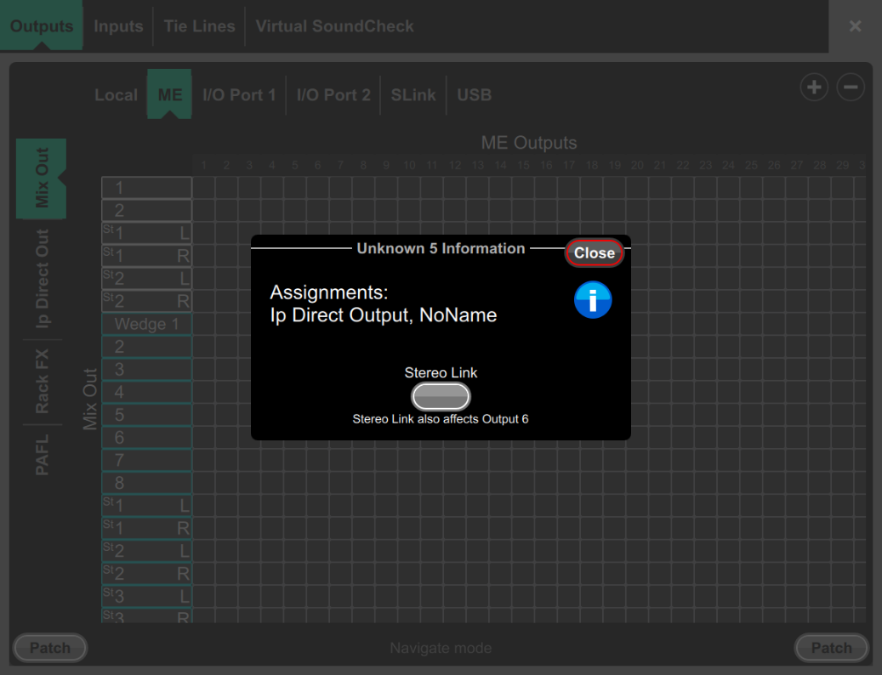Click the plus zoom-in icon
Screen dimensions: 882x675
pos(814,87)
